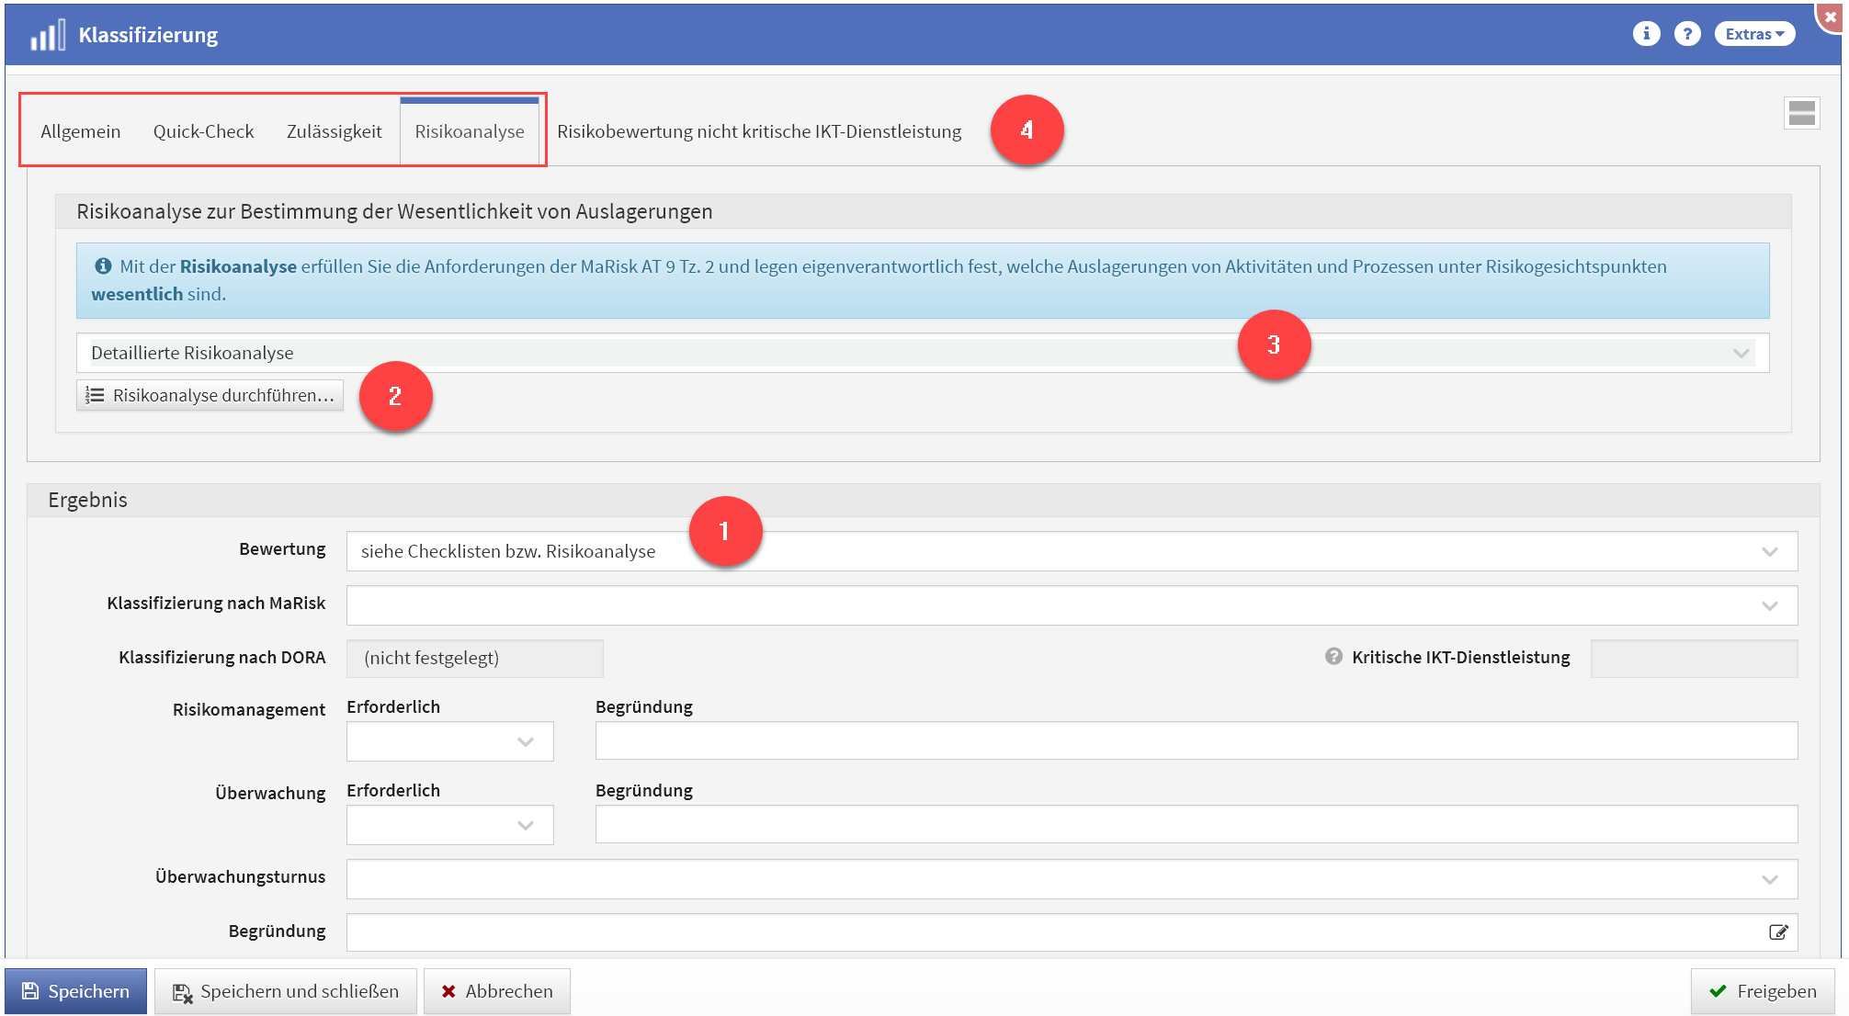
Task: Click info icon in Risikoanalyse hint box
Action: click(103, 266)
